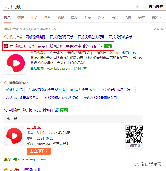The height and width of the screenshot is (171, 166).
Task: Click the green 官网 badge
Action: 107,46
